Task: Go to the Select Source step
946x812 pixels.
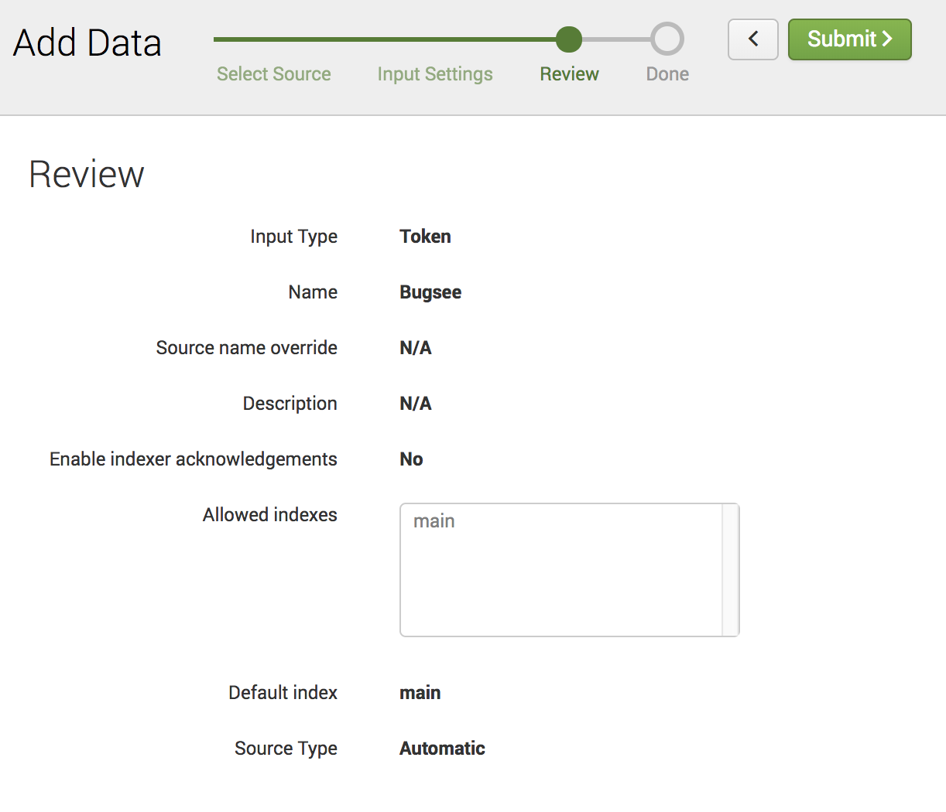Action: tap(273, 74)
